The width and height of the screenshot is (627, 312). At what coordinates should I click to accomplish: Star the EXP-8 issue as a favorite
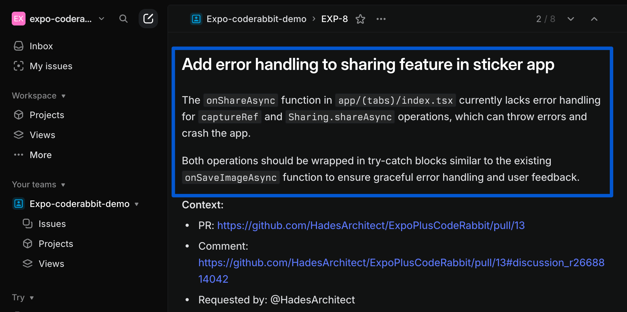pos(360,19)
